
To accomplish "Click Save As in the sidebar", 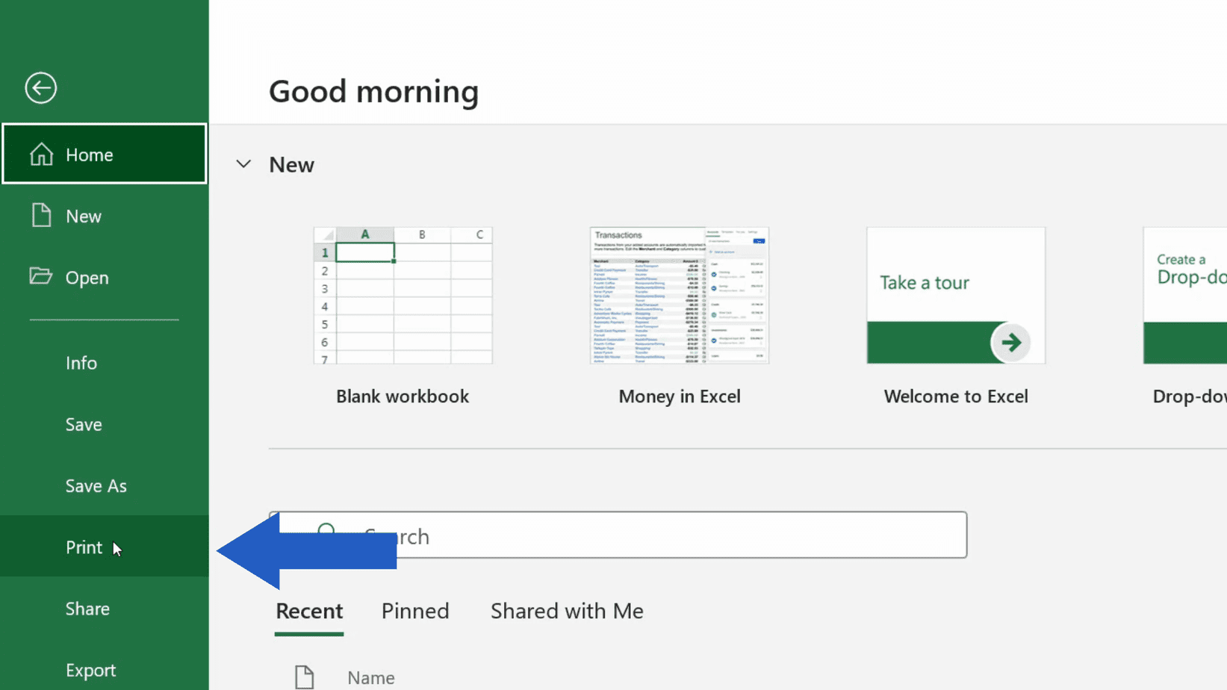I will [x=96, y=485].
